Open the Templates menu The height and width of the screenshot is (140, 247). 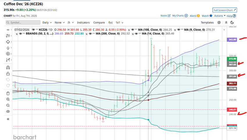(207, 23)
